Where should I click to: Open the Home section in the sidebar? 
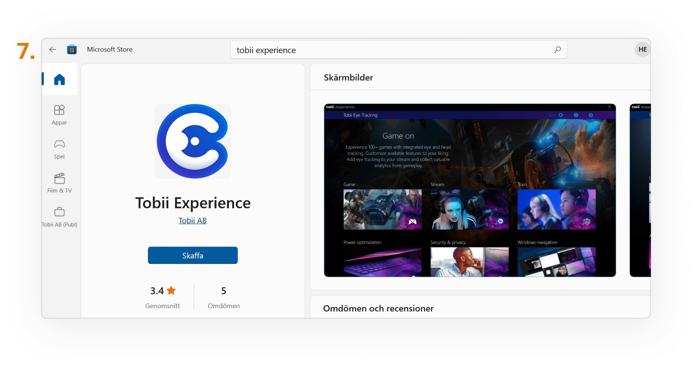click(59, 79)
